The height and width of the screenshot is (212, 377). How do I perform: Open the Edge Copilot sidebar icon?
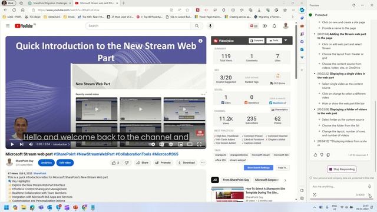pyautogui.click(x=302, y=10)
